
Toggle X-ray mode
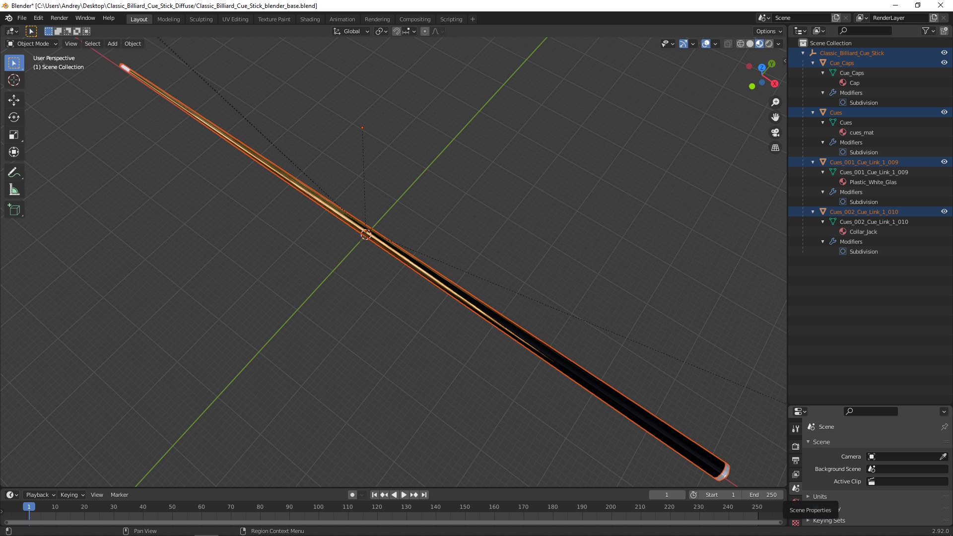(728, 44)
